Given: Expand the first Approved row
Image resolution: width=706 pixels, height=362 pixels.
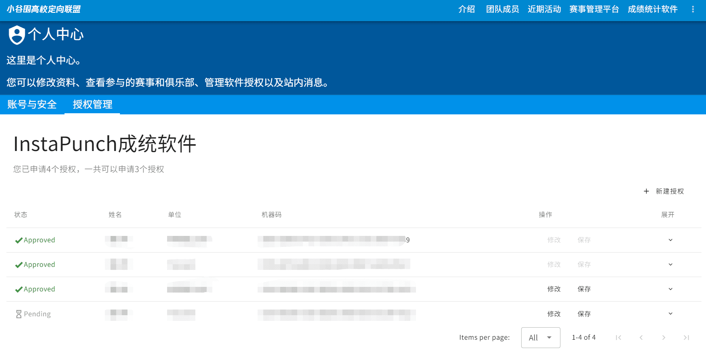Looking at the screenshot, I should point(671,240).
